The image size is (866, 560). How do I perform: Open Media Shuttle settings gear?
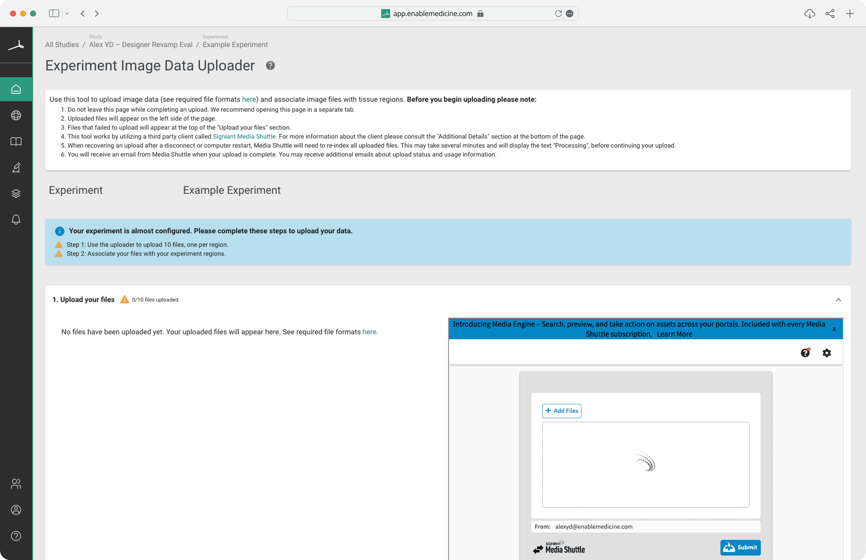point(826,353)
